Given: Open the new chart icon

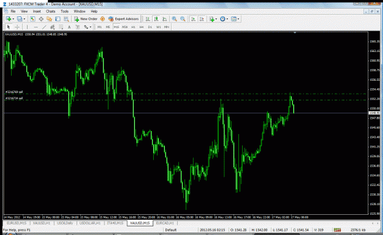Looking at the screenshot, I should 9,19.
